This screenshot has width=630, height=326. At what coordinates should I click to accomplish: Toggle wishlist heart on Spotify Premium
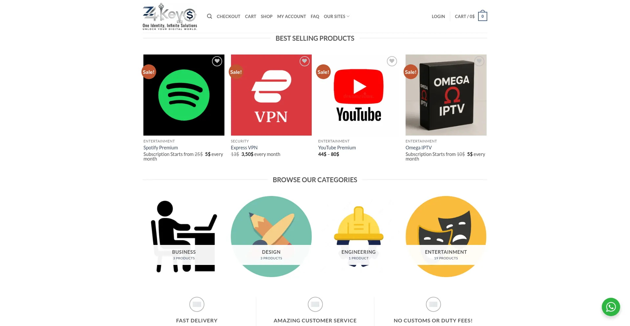pos(217,61)
